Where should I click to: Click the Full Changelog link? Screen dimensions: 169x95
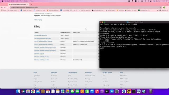click(x=38, y=20)
